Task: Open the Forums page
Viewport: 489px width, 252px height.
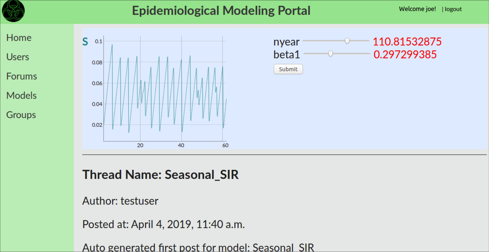Action: [x=22, y=76]
